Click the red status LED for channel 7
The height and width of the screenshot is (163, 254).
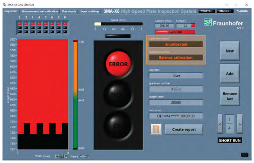(59, 24)
